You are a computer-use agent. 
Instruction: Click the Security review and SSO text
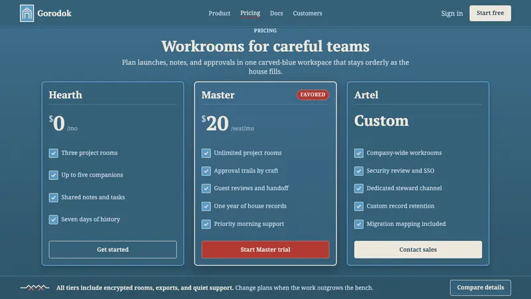(400, 171)
